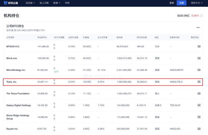Click the 持仓均价 column header
This screenshot has height=135, width=208.
coord(142,37)
